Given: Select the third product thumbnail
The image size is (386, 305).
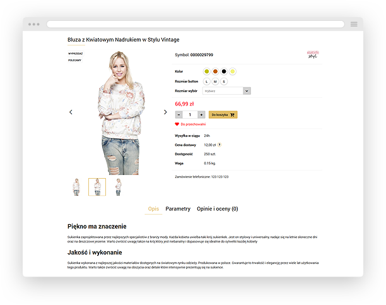Looking at the screenshot, I should tap(119, 187).
